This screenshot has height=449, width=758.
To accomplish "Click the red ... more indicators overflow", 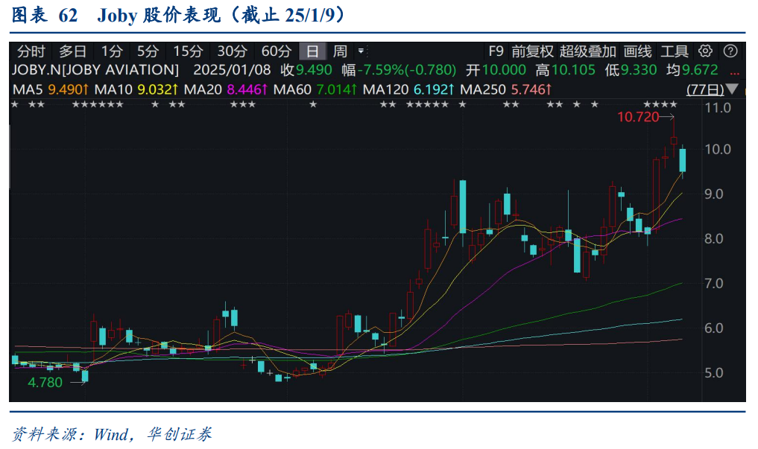I will click(735, 74).
